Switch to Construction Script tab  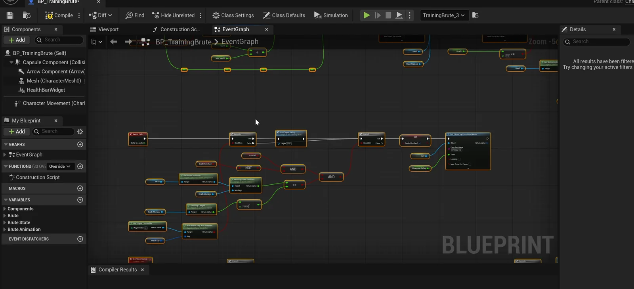click(176, 29)
